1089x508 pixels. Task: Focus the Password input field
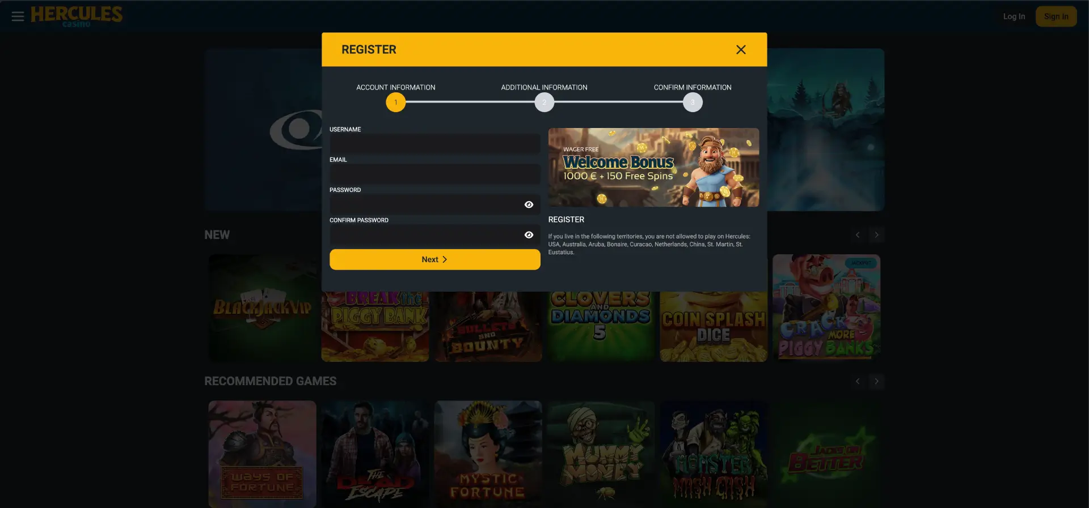coord(434,204)
